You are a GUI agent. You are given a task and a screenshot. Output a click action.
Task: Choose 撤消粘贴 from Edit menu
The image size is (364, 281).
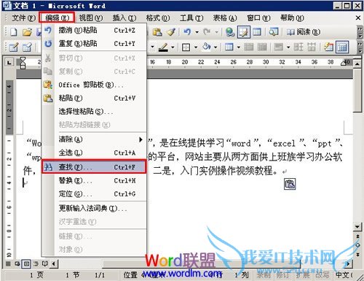click(94, 31)
